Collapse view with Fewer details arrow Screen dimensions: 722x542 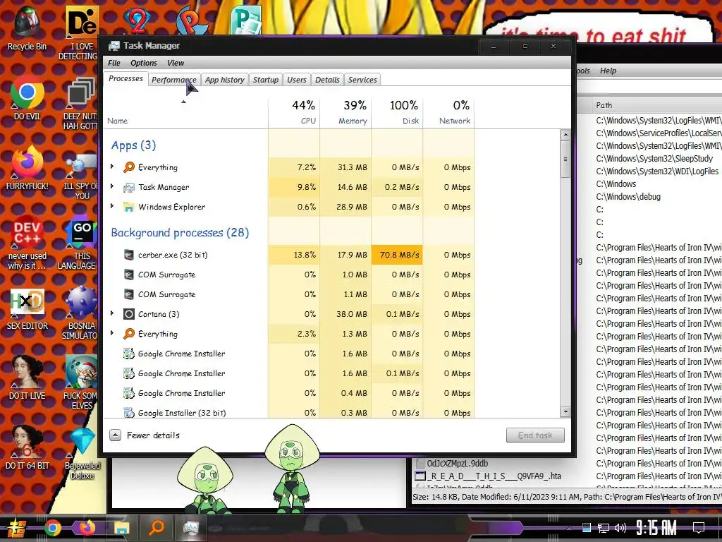115,435
